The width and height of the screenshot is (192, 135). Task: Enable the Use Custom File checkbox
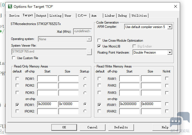click(14, 58)
